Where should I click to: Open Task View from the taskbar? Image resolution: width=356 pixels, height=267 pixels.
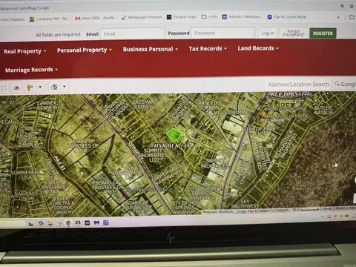click(31, 224)
